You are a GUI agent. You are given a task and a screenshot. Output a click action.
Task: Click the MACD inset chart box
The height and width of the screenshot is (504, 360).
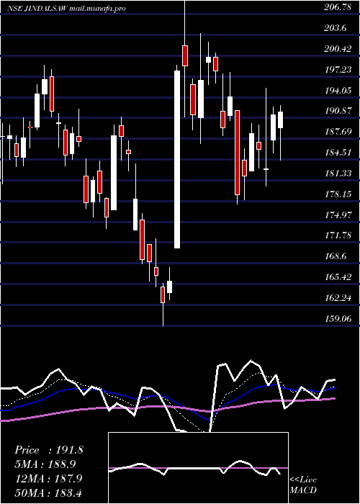pyautogui.click(x=198, y=468)
